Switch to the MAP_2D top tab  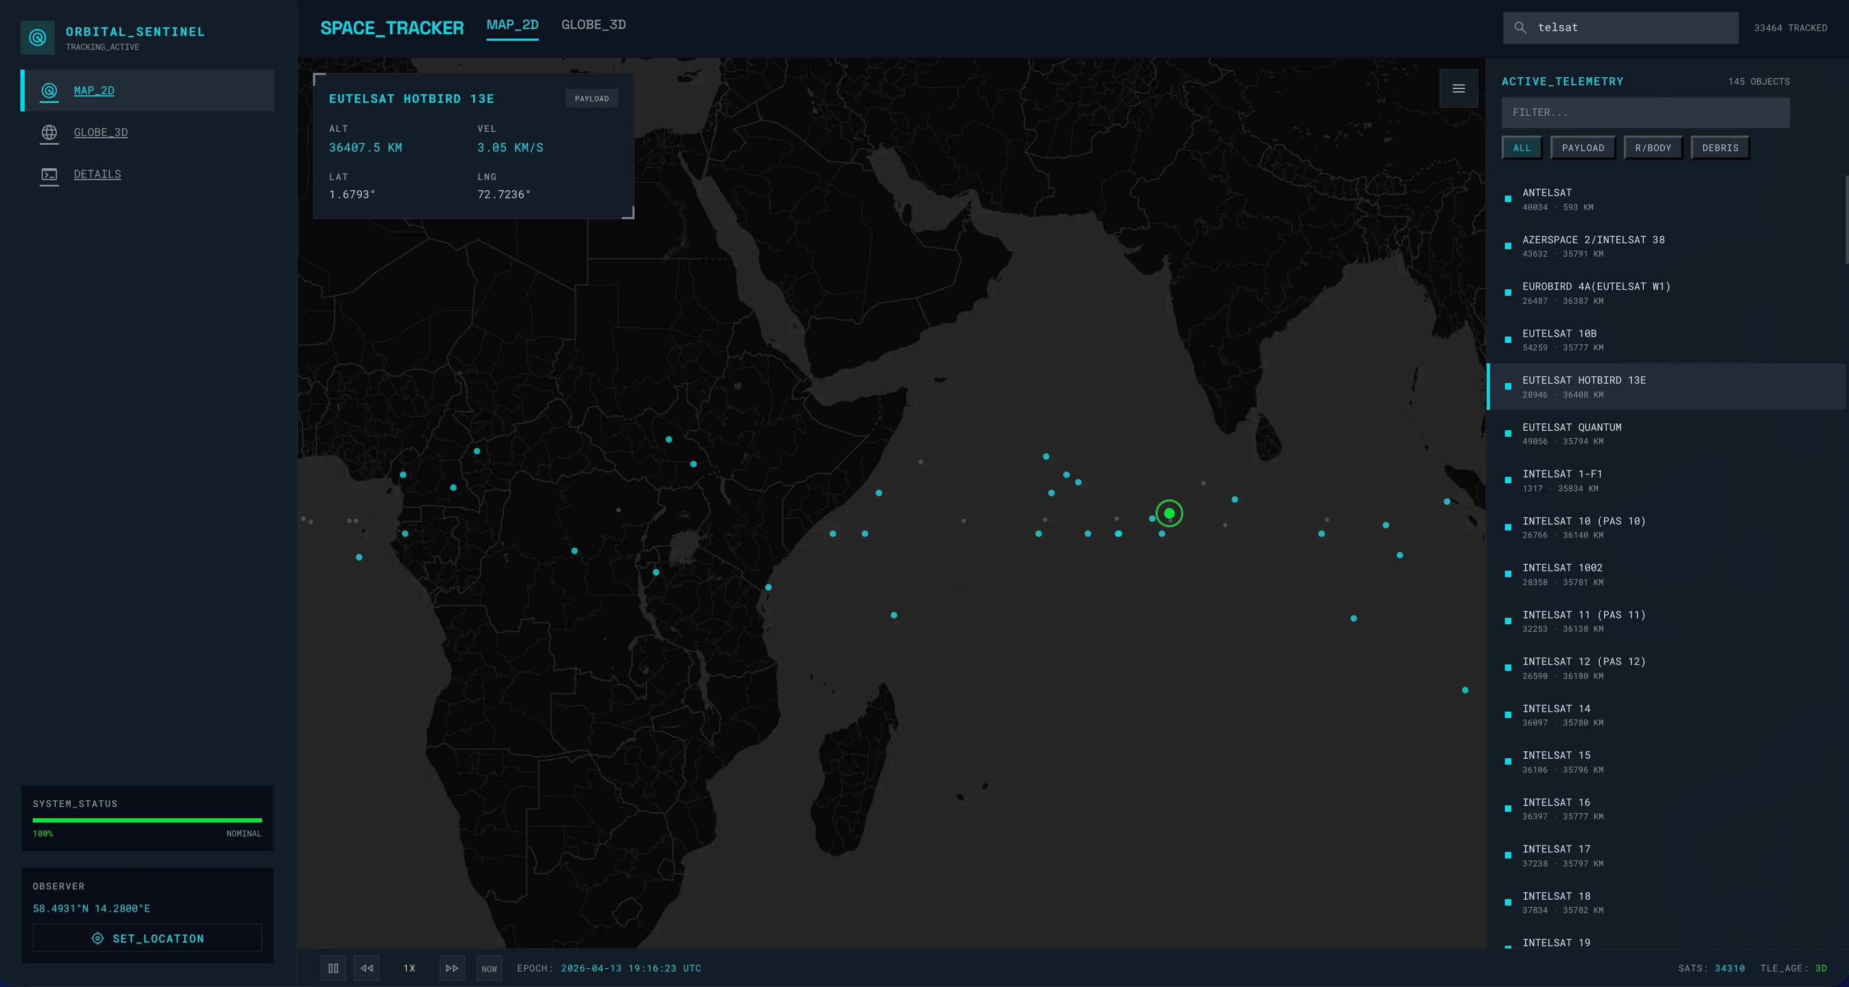(x=512, y=25)
